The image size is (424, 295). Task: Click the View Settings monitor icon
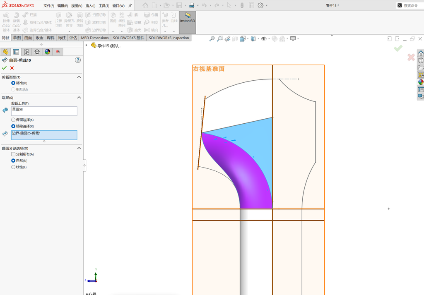[293, 39]
